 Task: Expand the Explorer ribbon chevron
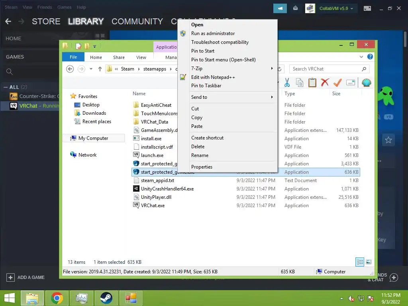click(361, 57)
